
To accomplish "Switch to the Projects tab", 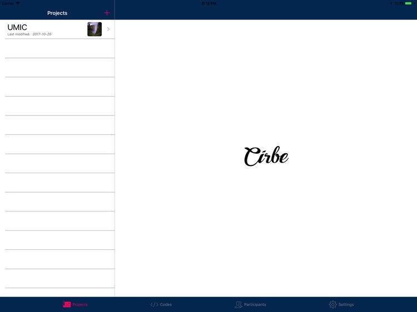I will (x=75, y=304).
